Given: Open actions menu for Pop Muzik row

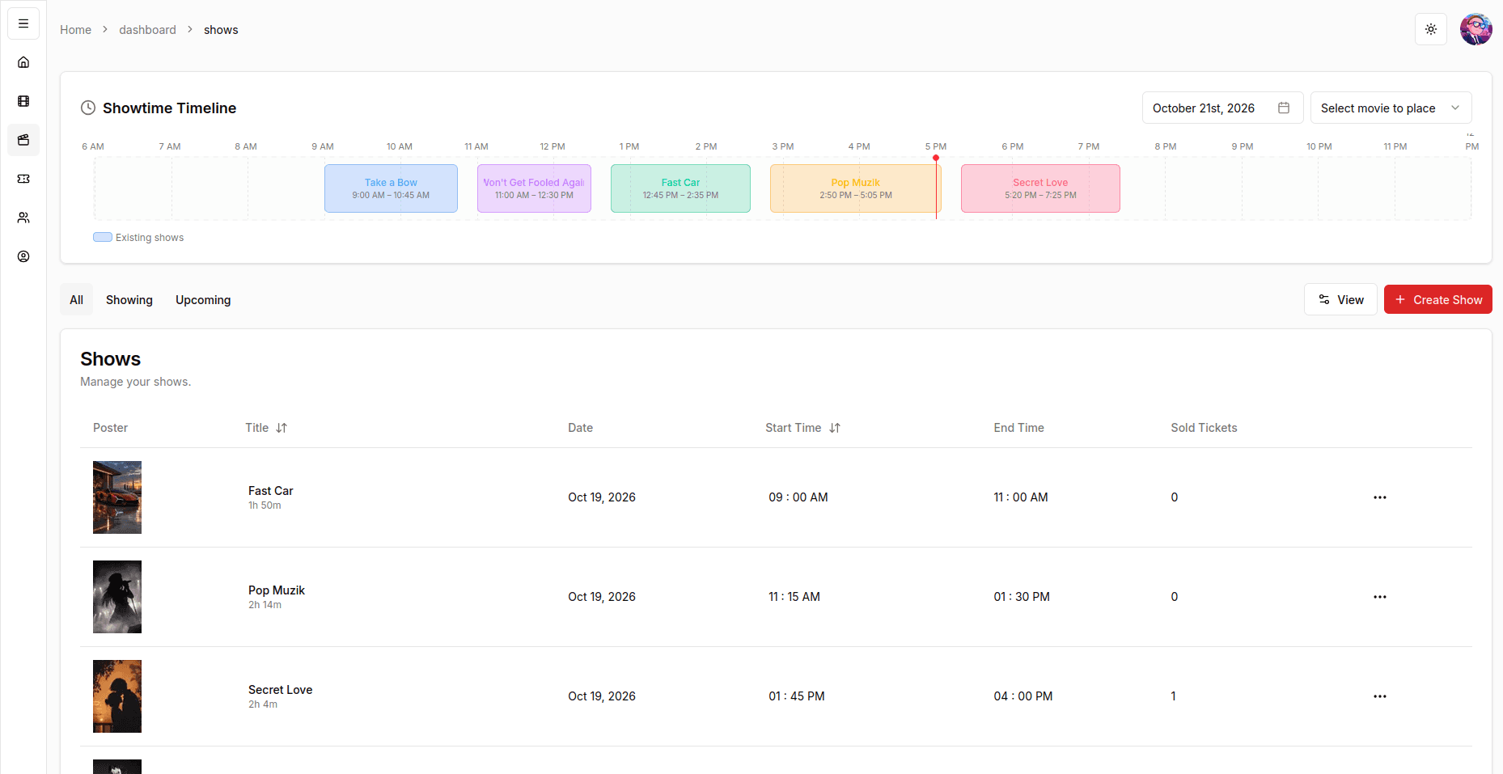Looking at the screenshot, I should click(x=1380, y=597).
